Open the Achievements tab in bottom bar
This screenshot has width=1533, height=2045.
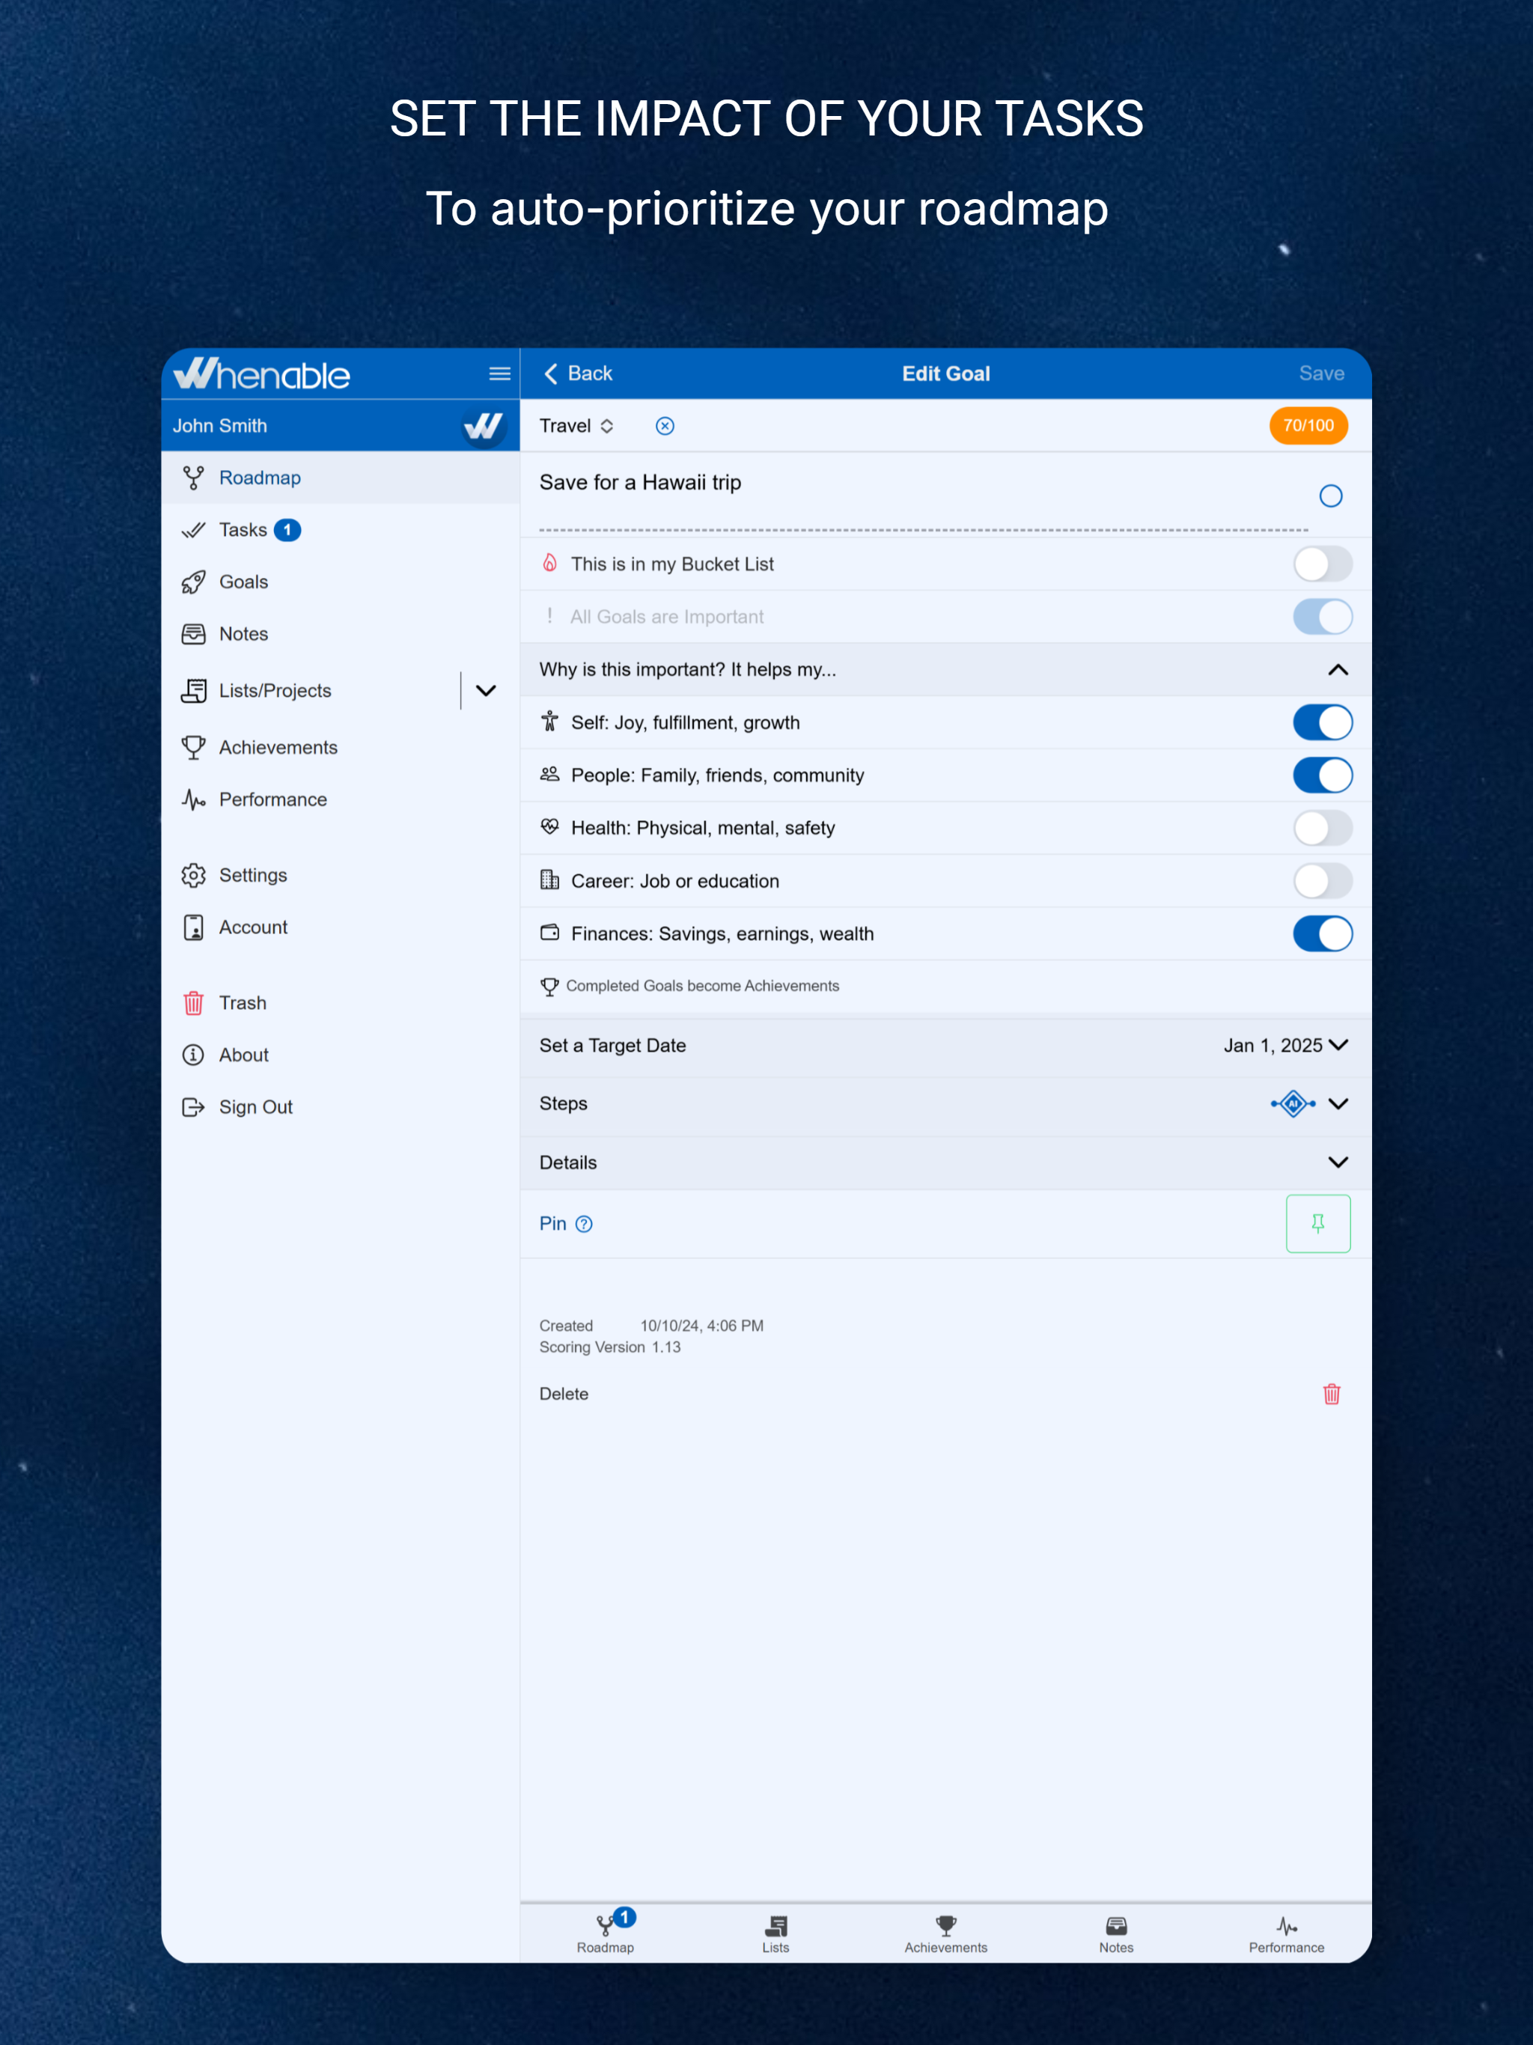point(946,1934)
